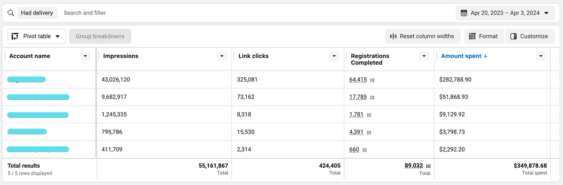Image resolution: width=563 pixels, height=185 pixels.
Task: Open the date range picker
Action: pyautogui.click(x=505, y=13)
